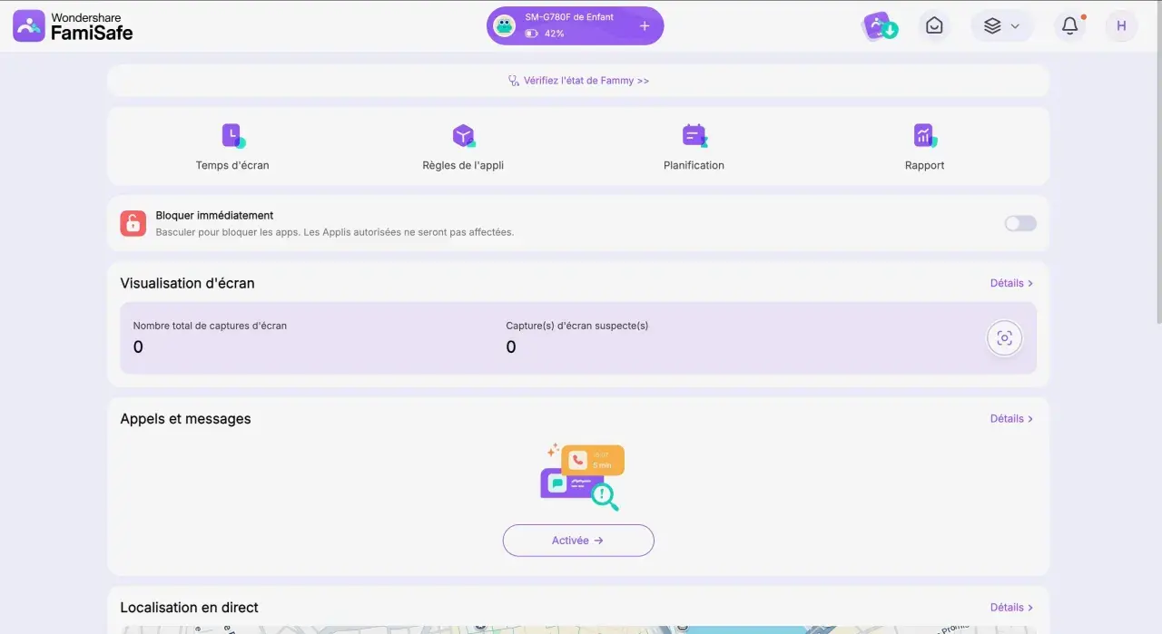Open the H user profile avatar

1121,26
